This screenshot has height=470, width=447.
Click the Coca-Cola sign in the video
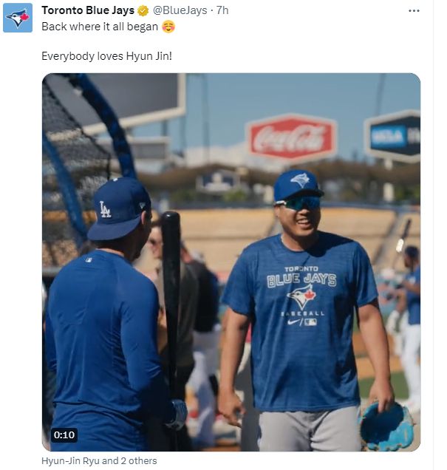point(291,138)
